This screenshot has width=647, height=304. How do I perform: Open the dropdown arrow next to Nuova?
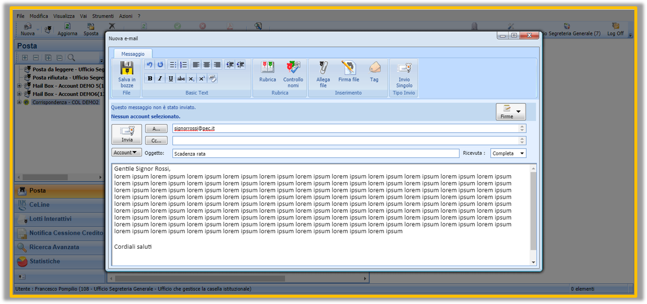(38, 30)
